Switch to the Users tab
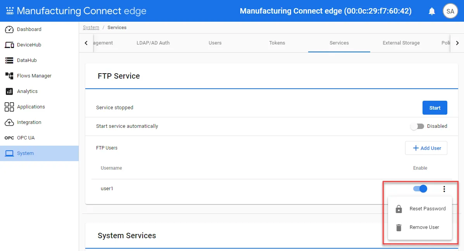The width and height of the screenshot is (464, 251). pyautogui.click(x=215, y=43)
